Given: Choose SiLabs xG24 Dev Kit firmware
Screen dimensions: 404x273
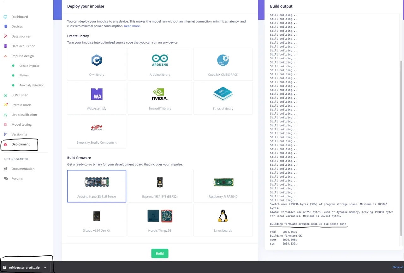Looking at the screenshot, I should pos(97,220).
